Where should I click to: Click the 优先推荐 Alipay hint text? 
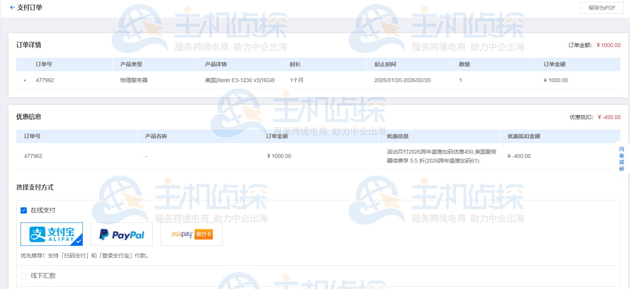(85, 256)
